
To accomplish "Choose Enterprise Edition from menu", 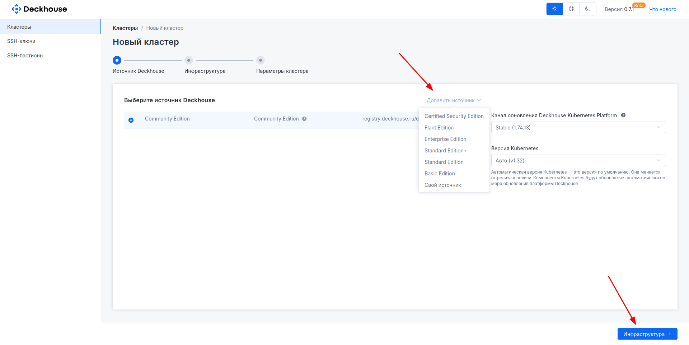I will point(454,139).
